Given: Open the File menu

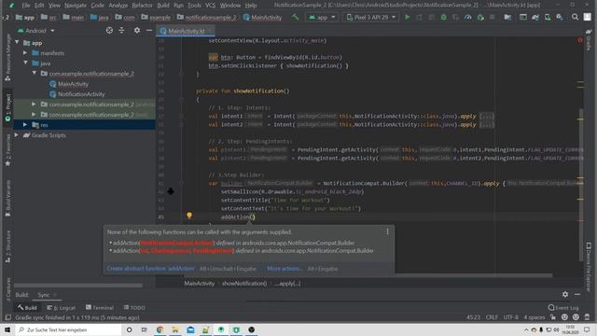Looking at the screenshot, I should pos(26,6).
